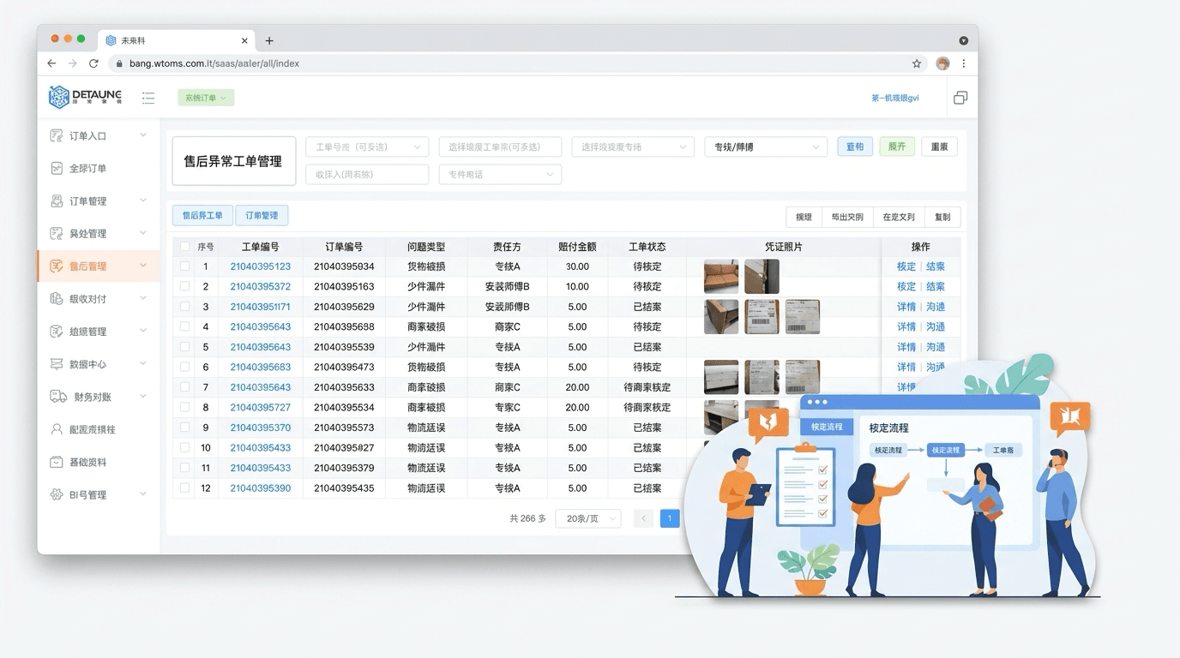Select the checkbox for row 9

point(184,428)
